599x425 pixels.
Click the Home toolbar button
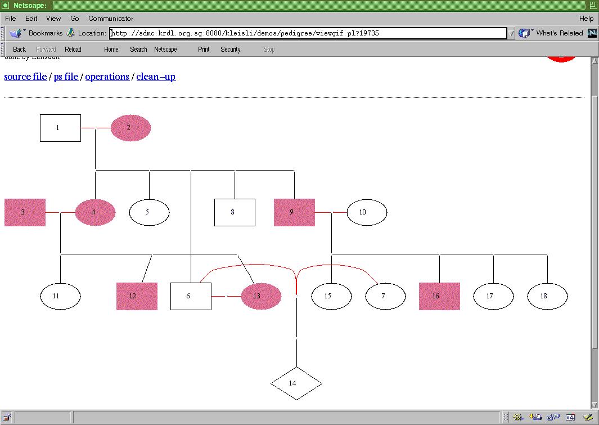[x=111, y=50]
